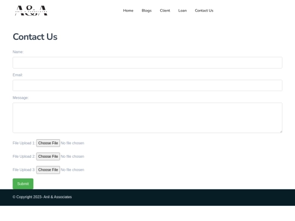Open the Home menu item
The height and width of the screenshot is (221, 295).
[128, 11]
